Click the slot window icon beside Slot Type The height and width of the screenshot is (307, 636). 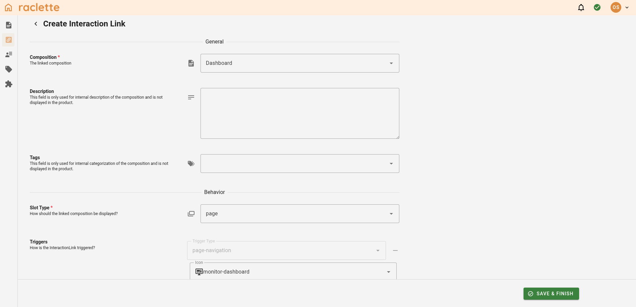(191, 213)
